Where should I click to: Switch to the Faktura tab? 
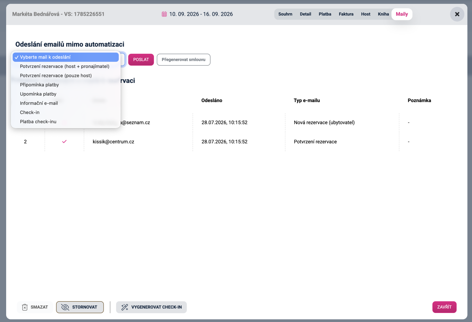click(346, 14)
